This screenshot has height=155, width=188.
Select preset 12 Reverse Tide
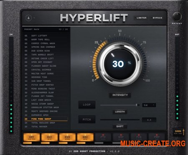46,77
